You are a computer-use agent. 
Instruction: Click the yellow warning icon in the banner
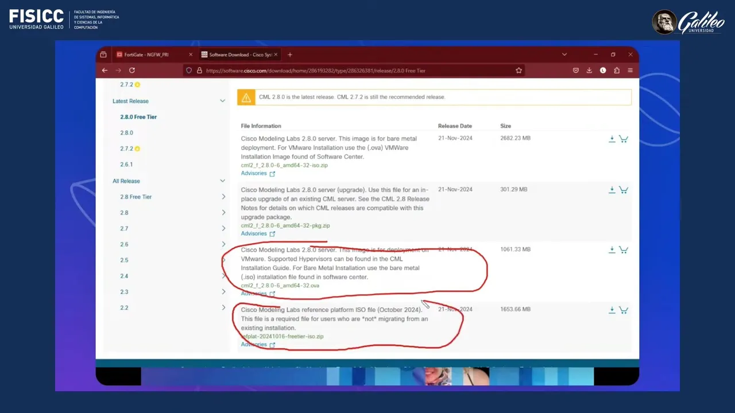tap(246, 97)
